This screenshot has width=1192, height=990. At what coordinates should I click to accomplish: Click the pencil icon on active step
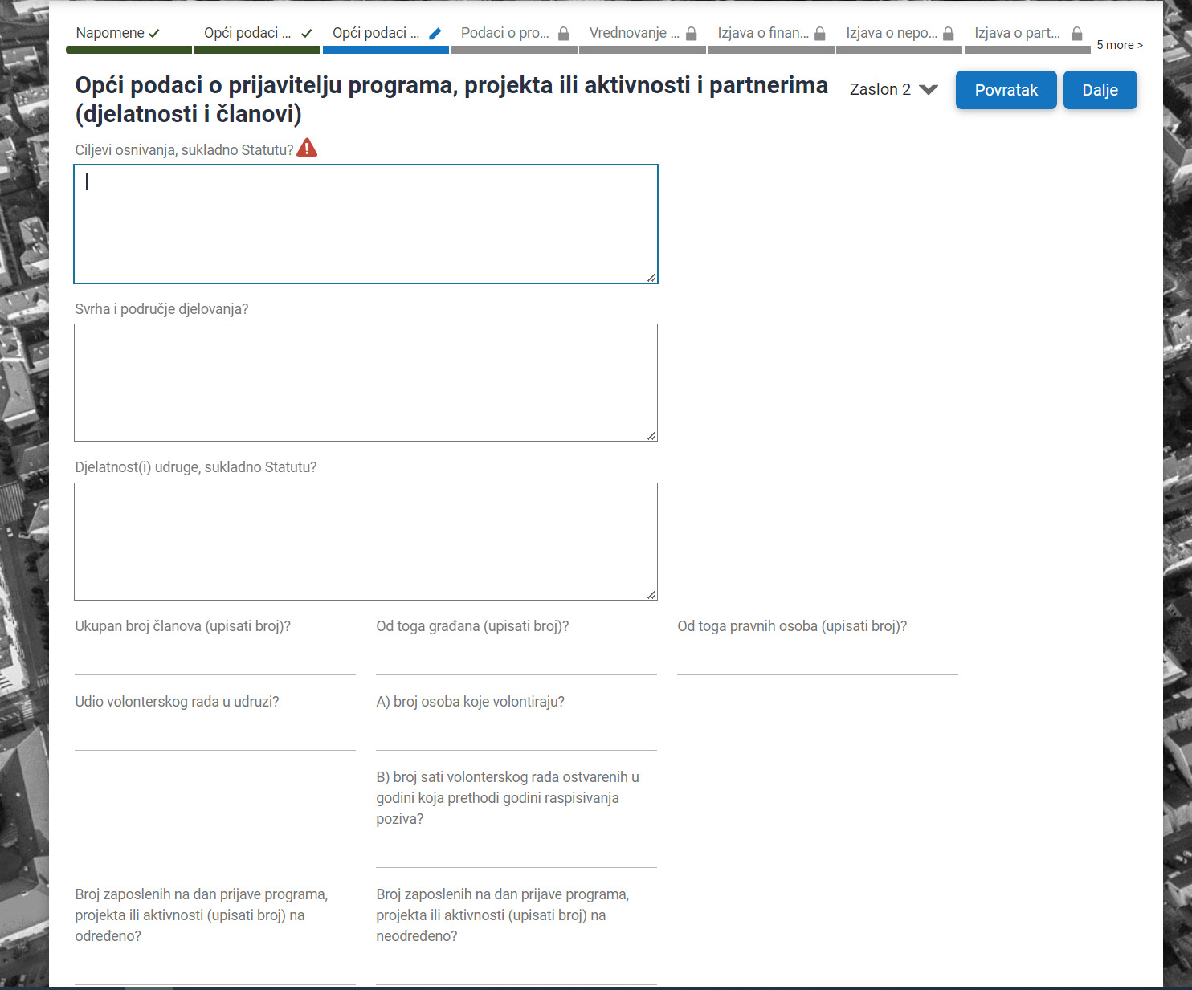435,34
